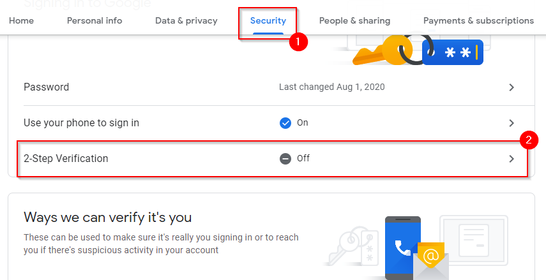Go to Data & privacy tab
The height and width of the screenshot is (280, 546).
pyautogui.click(x=186, y=20)
